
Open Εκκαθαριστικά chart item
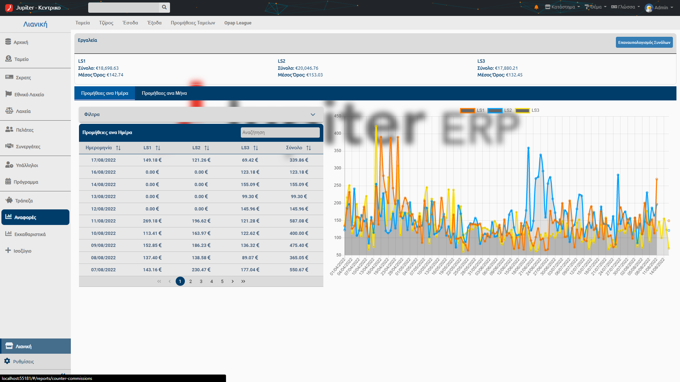tap(35, 234)
